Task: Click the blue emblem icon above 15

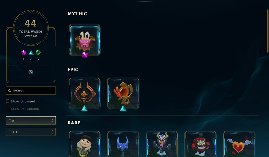Action: pos(31,72)
